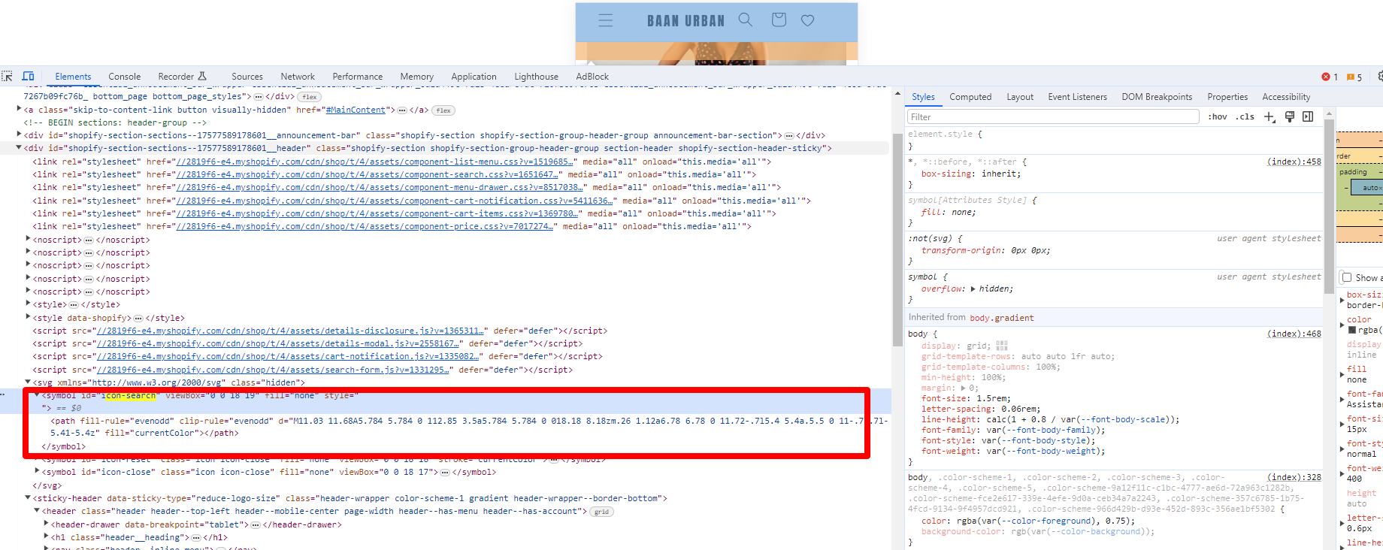The width and height of the screenshot is (1383, 550).
Task: Follow the #MainContent href link
Action: coord(356,110)
